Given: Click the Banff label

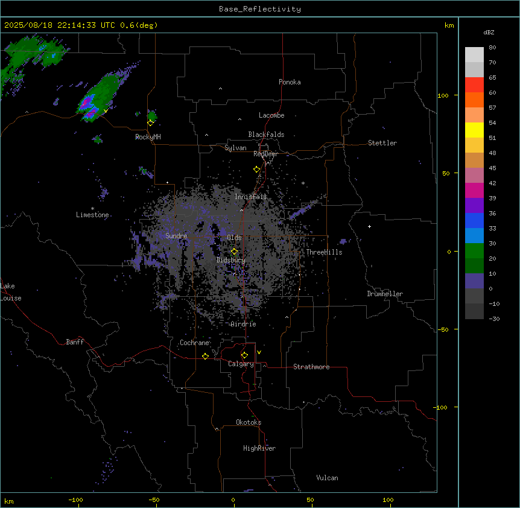Looking at the screenshot, I should (x=75, y=342).
